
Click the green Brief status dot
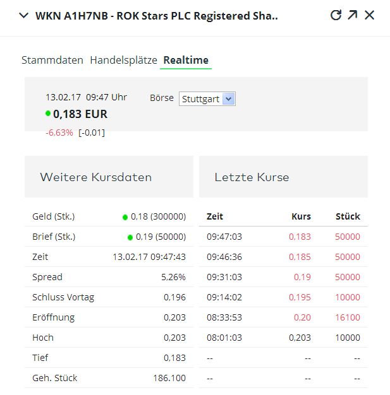click(x=130, y=237)
